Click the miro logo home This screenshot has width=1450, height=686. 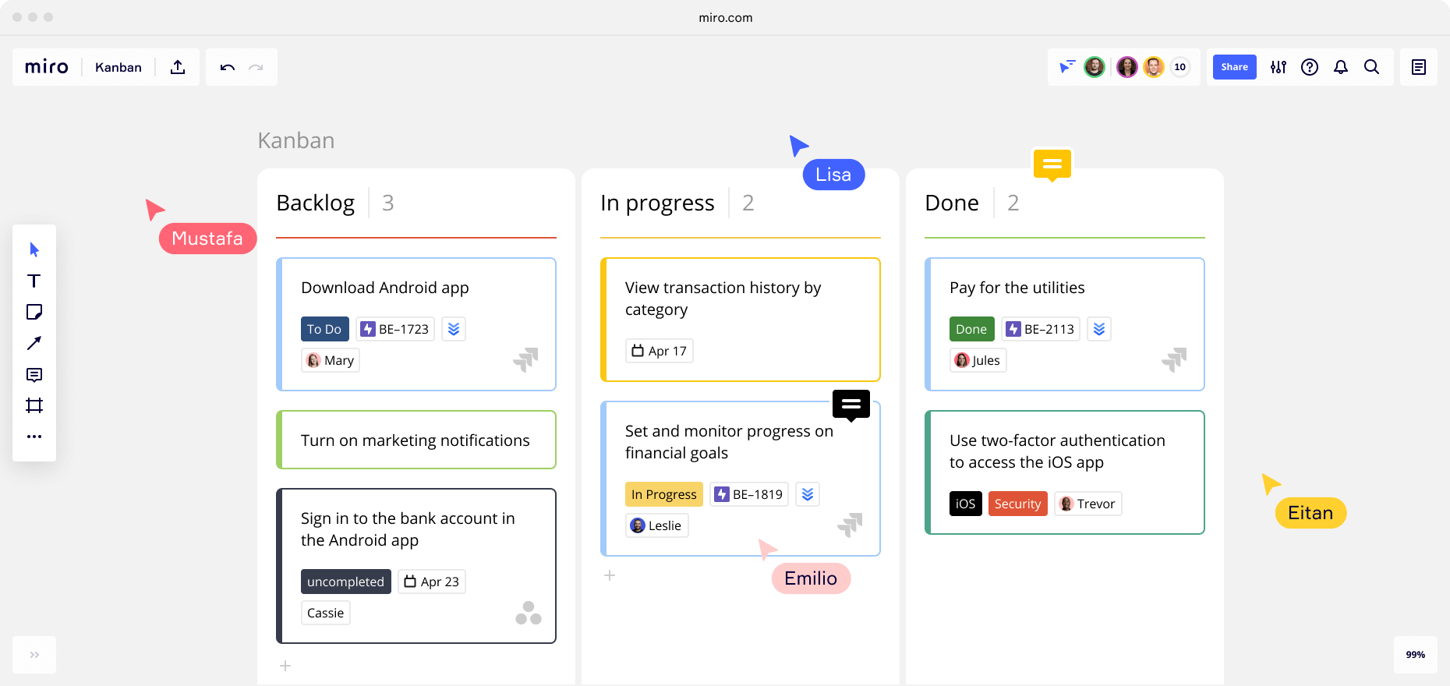(47, 67)
